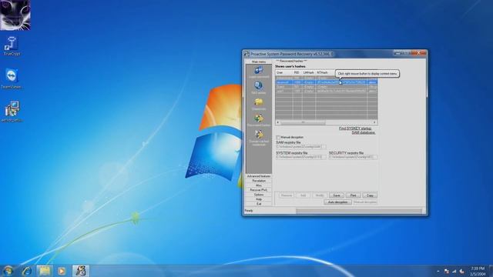
Task: Open the Help menu section
Action: pyautogui.click(x=259, y=199)
